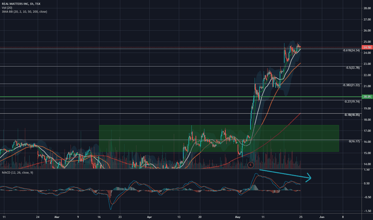
Task: Click the 23.00 price axis label
Action: click(x=367, y=64)
